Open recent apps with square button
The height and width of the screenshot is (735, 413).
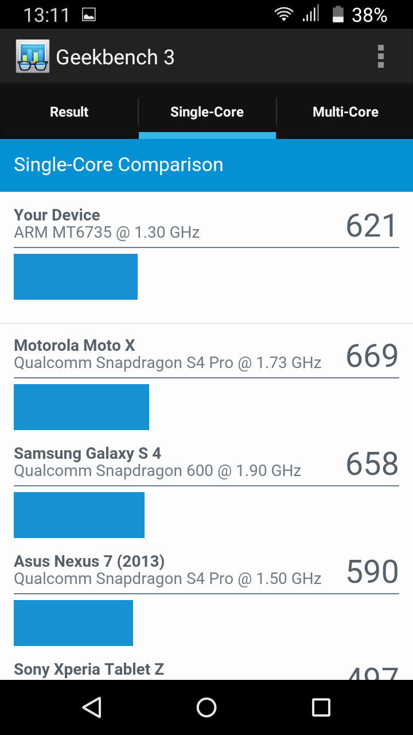tap(321, 707)
